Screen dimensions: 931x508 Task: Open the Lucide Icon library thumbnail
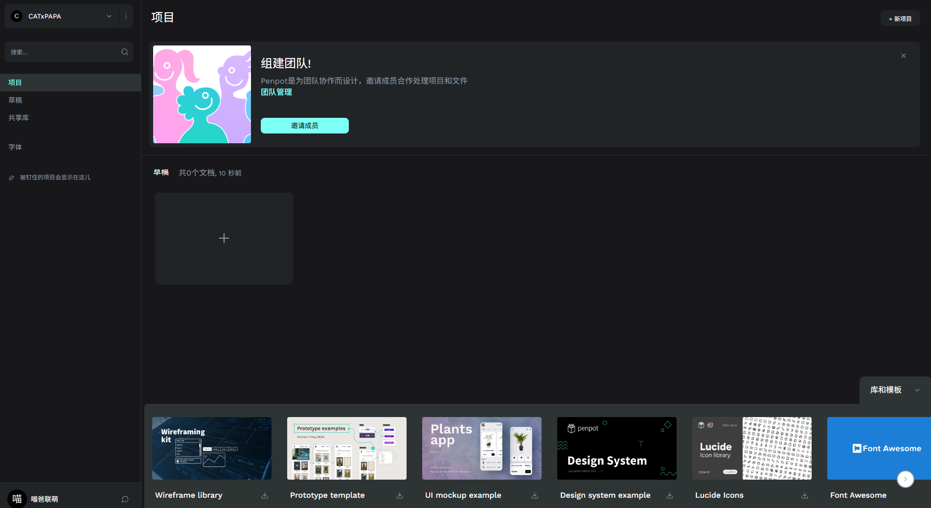click(x=752, y=448)
